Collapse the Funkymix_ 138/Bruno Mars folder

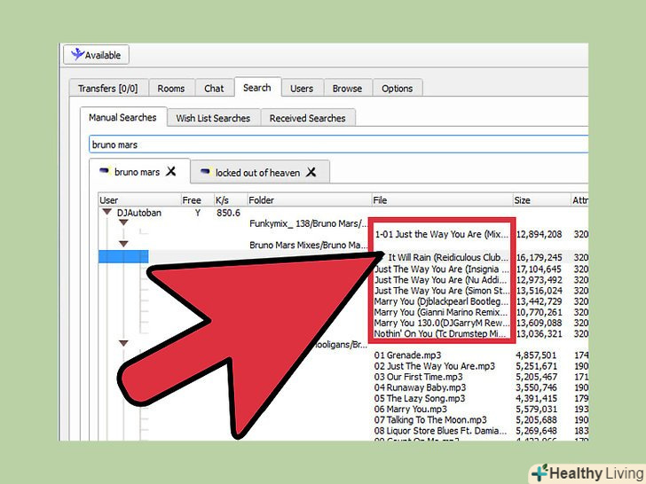click(x=123, y=222)
